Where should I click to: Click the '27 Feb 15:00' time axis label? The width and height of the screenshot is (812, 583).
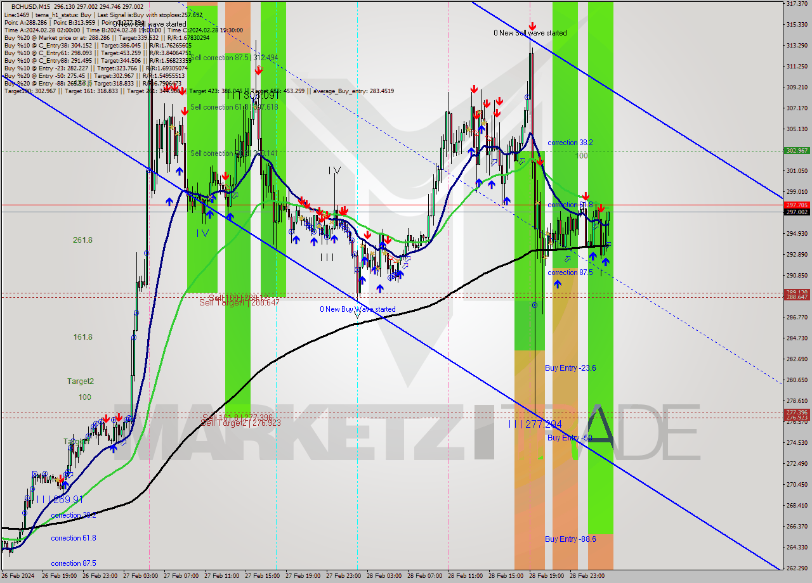coord(262,577)
